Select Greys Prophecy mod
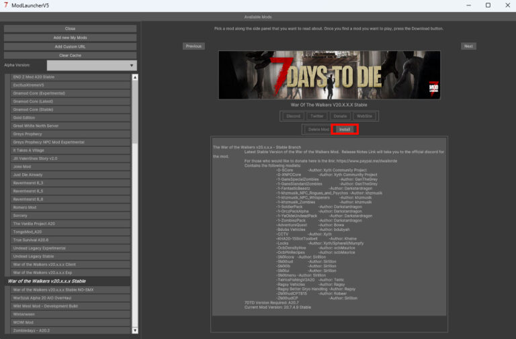 [x=71, y=134]
